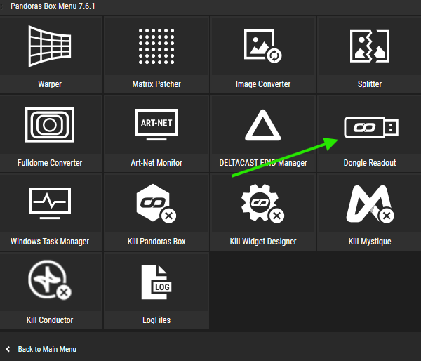Open the Warper grid icon

[x=50, y=46]
